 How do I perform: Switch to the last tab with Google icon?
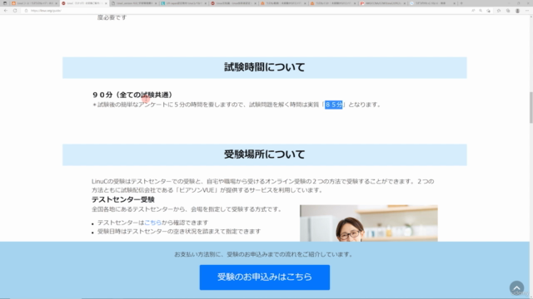pos(432,3)
